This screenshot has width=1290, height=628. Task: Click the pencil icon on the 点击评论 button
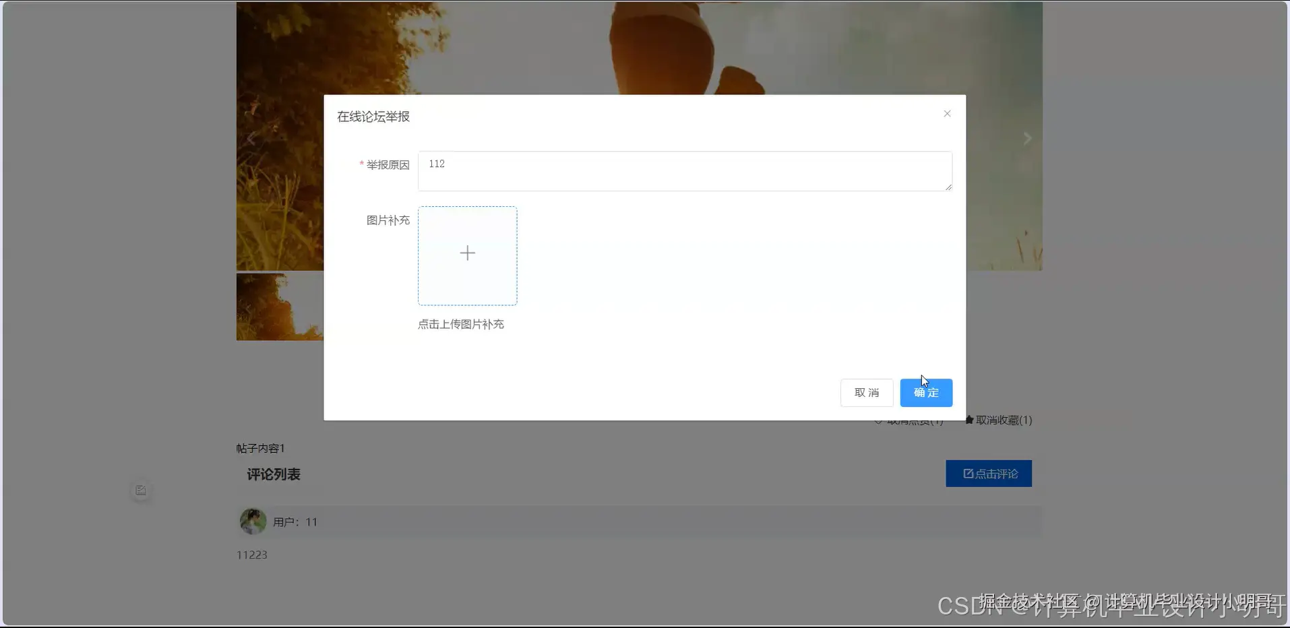click(x=967, y=473)
